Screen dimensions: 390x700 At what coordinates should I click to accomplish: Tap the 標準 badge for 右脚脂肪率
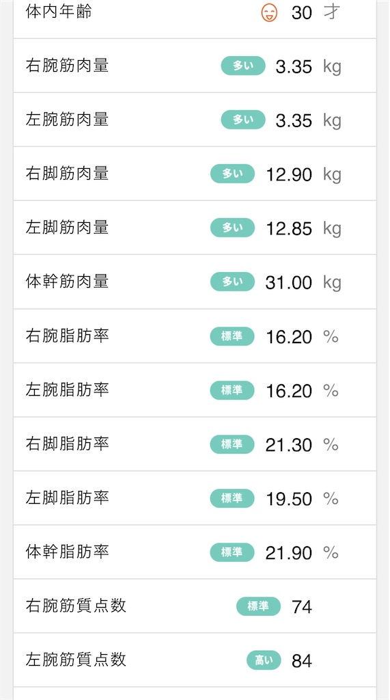(232, 444)
